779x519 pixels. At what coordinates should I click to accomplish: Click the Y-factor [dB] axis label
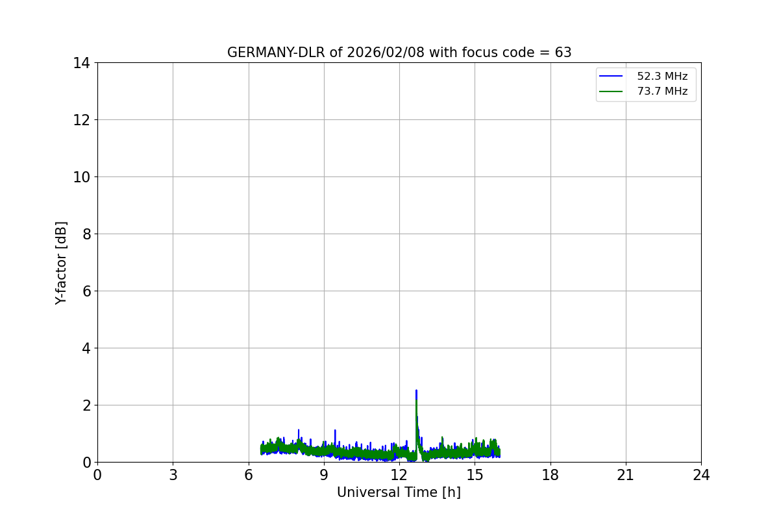61,263
